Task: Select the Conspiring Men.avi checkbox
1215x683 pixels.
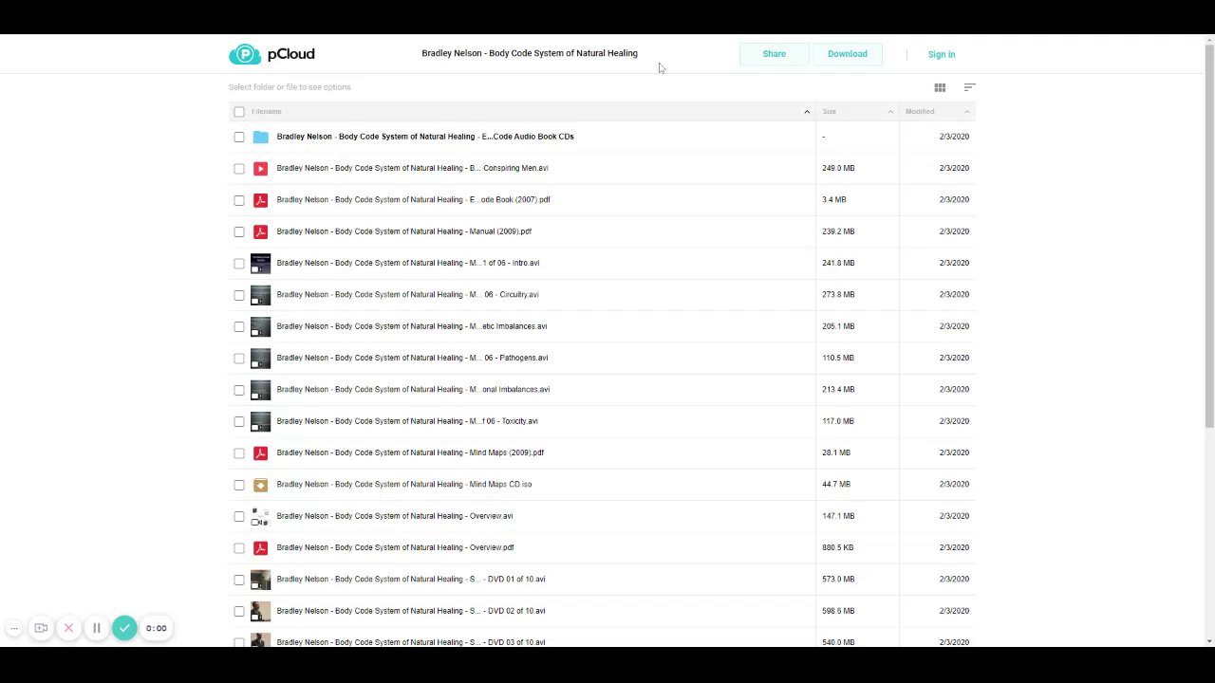Action: pos(239,168)
